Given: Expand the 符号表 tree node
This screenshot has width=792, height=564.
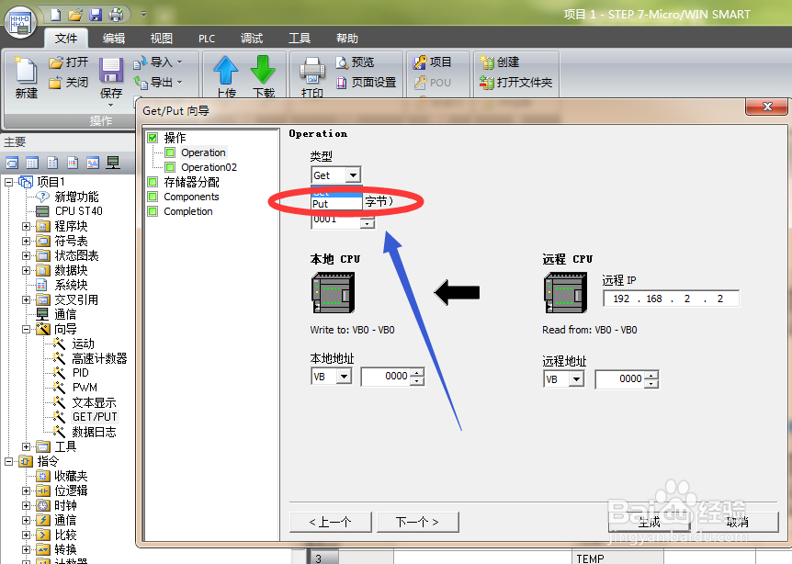Looking at the screenshot, I should coord(26,241).
